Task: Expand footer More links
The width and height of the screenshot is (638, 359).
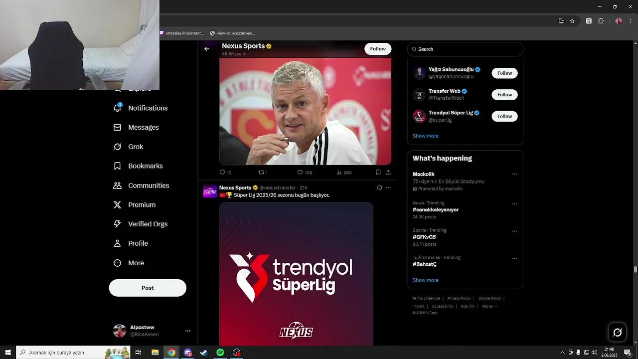Action: pos(489,306)
